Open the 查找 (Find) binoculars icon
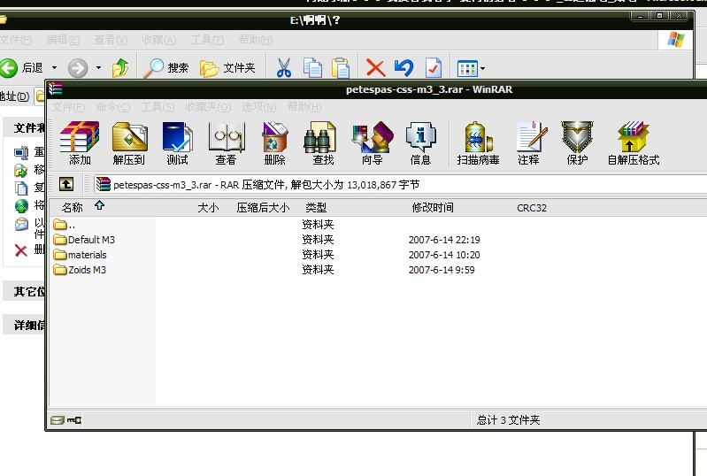Viewport: 707px width, 476px height. pyautogui.click(x=323, y=143)
